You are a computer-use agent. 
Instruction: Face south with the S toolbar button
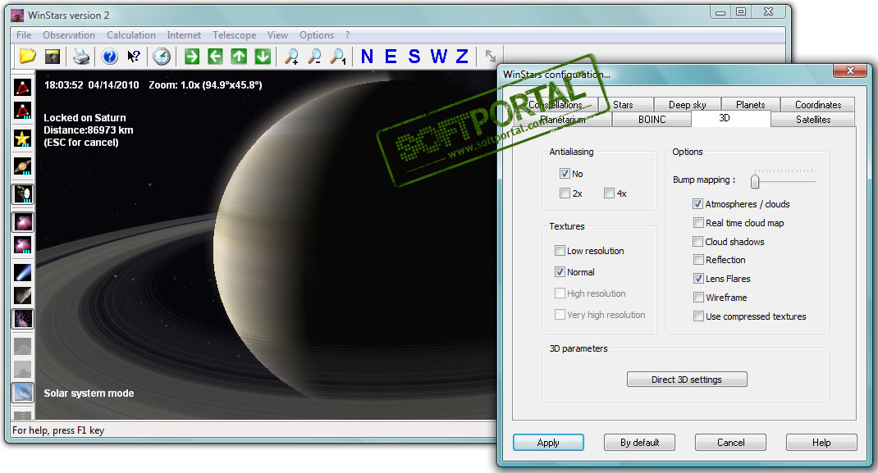(x=414, y=57)
